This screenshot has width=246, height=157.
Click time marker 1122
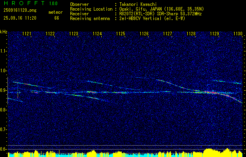(x=50, y=33)
